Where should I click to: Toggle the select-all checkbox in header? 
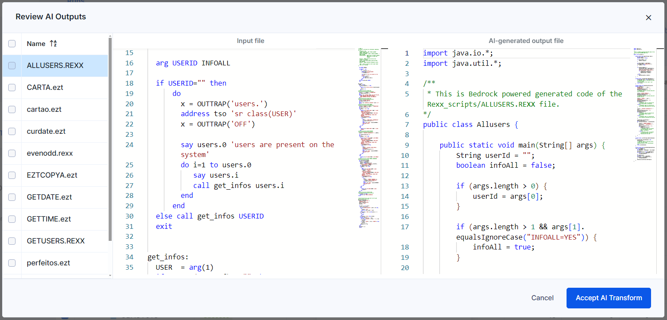[x=12, y=43]
